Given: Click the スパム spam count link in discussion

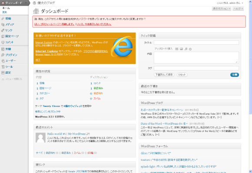Looking at the screenshot, I should coord(97,99).
